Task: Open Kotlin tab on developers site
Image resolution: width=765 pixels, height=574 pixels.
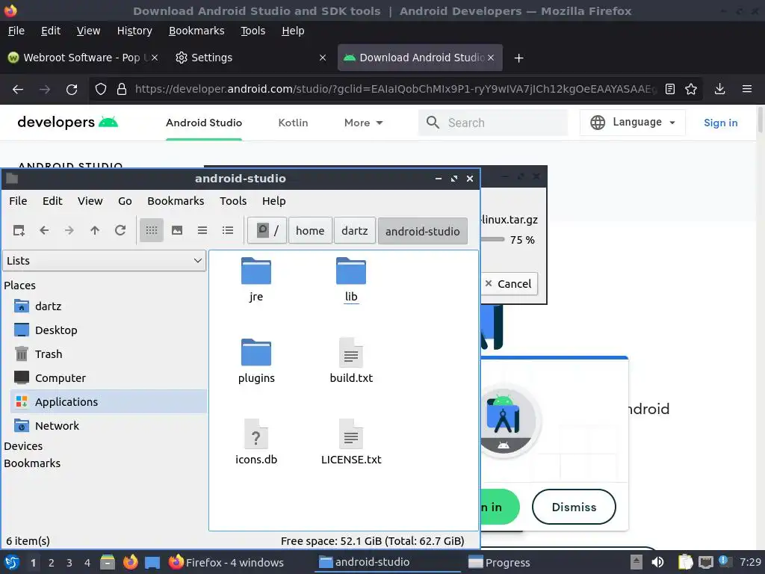Action: click(293, 123)
